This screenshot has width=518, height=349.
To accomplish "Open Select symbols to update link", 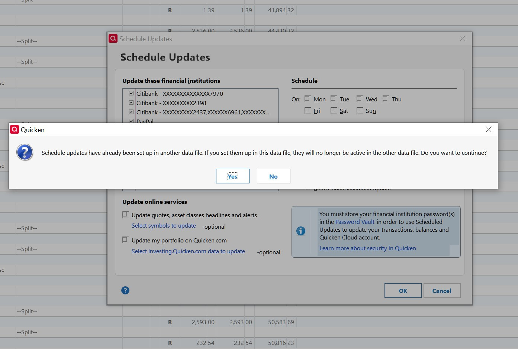I will (x=164, y=226).
